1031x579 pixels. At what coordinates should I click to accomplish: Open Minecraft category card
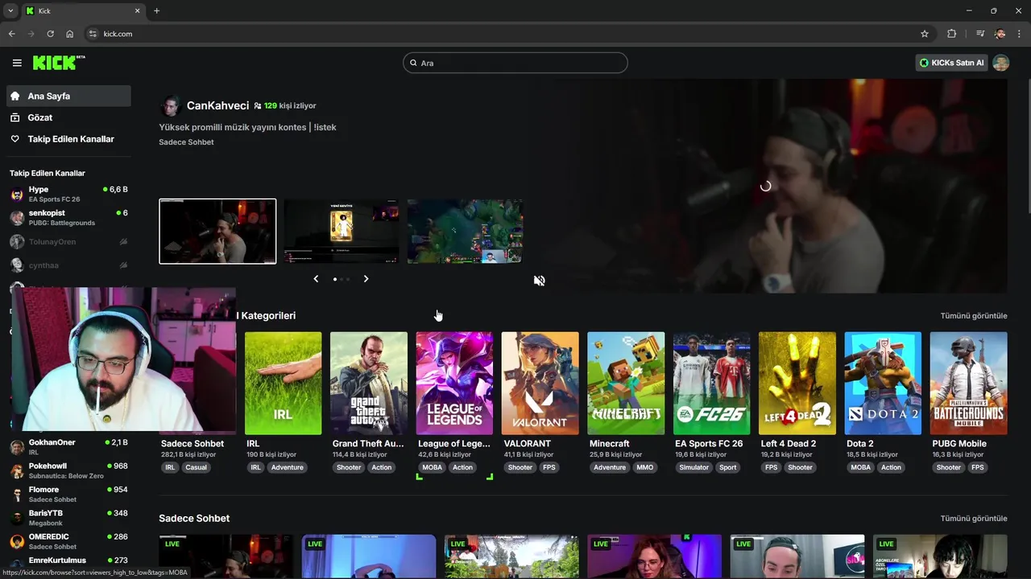[626, 384]
